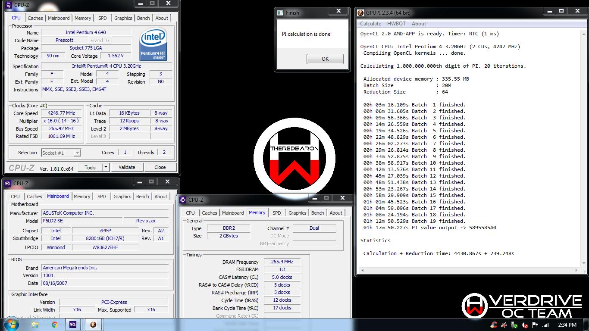Screen dimensions: 589x331
Task: Click the Rated FSB value 1061.69 MHz
Action: 61,137
